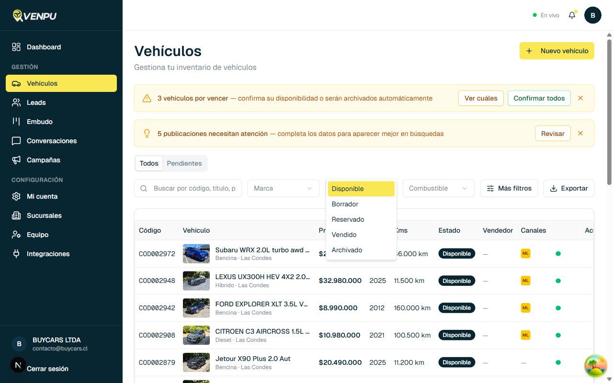Expand the Marca dropdown filter
The width and height of the screenshot is (613, 383).
[283, 188]
